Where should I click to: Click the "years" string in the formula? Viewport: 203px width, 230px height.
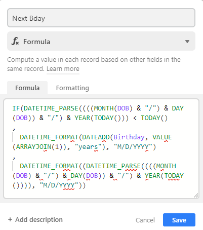89,147
